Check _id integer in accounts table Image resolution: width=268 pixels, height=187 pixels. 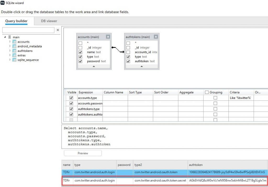80,48
